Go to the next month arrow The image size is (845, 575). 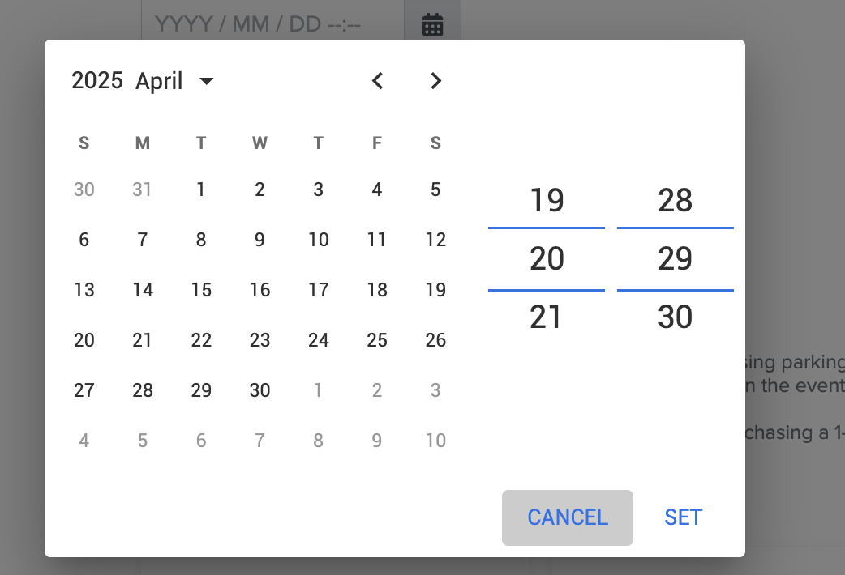pyautogui.click(x=436, y=81)
